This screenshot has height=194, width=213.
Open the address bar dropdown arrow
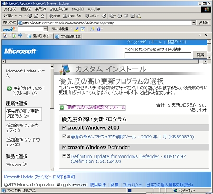[193, 23]
